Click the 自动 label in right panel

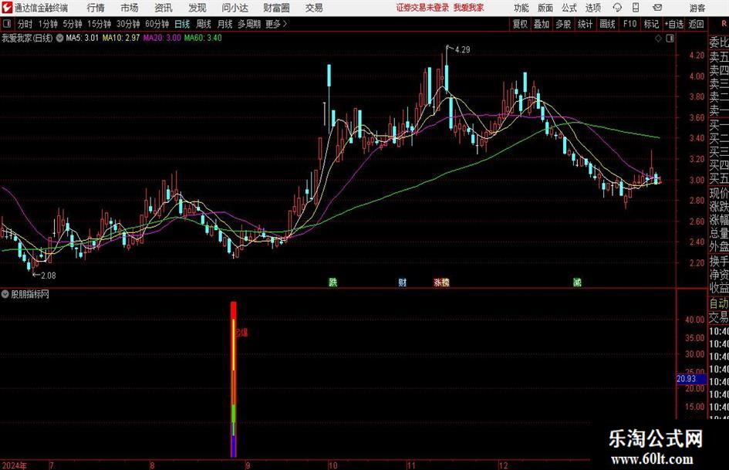719,303
